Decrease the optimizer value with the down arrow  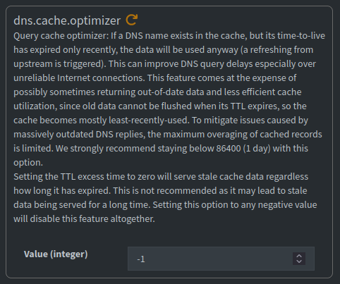[x=299, y=261]
